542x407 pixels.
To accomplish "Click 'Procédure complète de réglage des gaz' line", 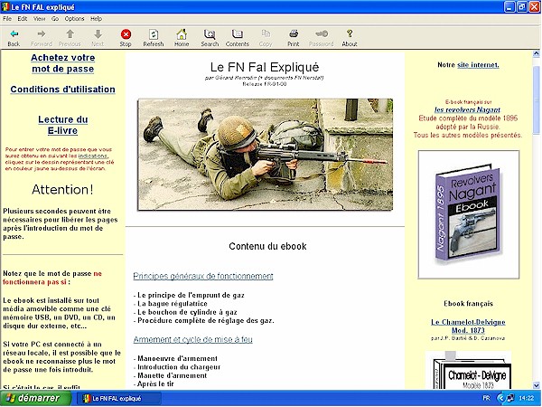I will pos(203,320).
